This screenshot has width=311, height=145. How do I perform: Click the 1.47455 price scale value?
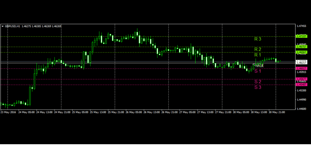(x=301, y=26)
